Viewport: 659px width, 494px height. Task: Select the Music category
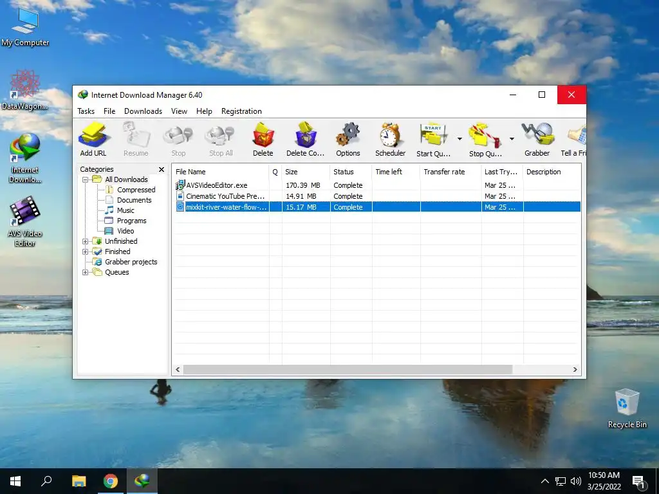click(x=125, y=210)
